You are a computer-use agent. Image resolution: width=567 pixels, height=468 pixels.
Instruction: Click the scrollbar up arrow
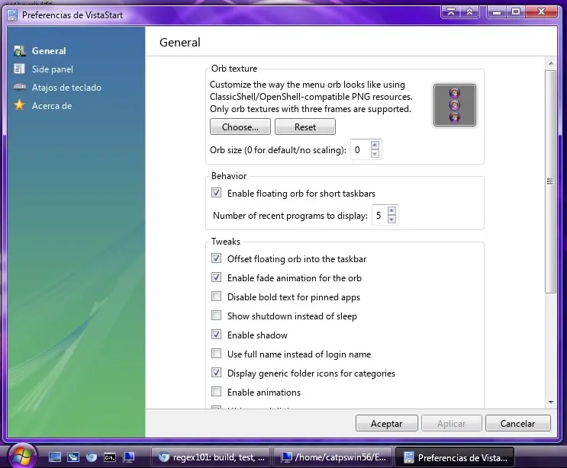(x=551, y=63)
